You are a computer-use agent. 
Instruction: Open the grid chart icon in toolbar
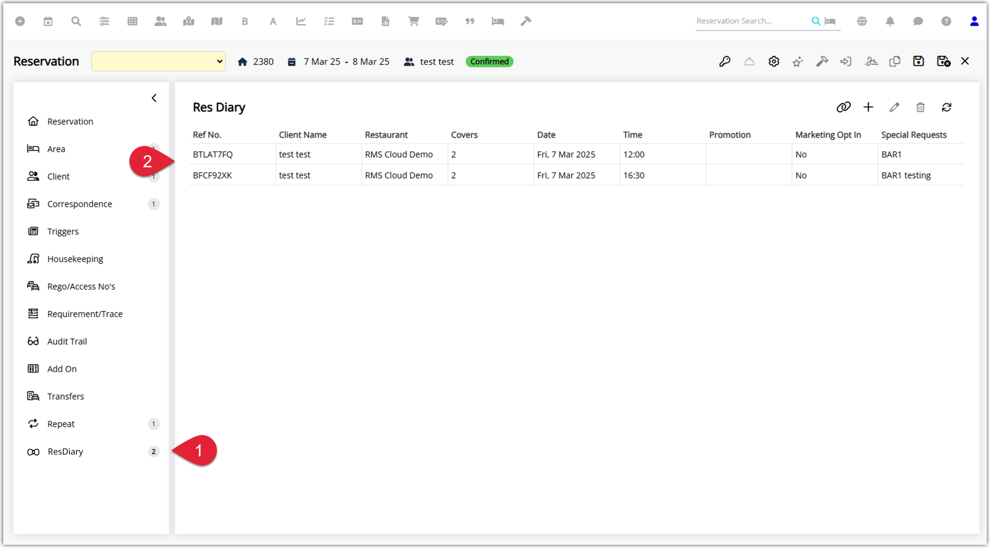pyautogui.click(x=132, y=21)
